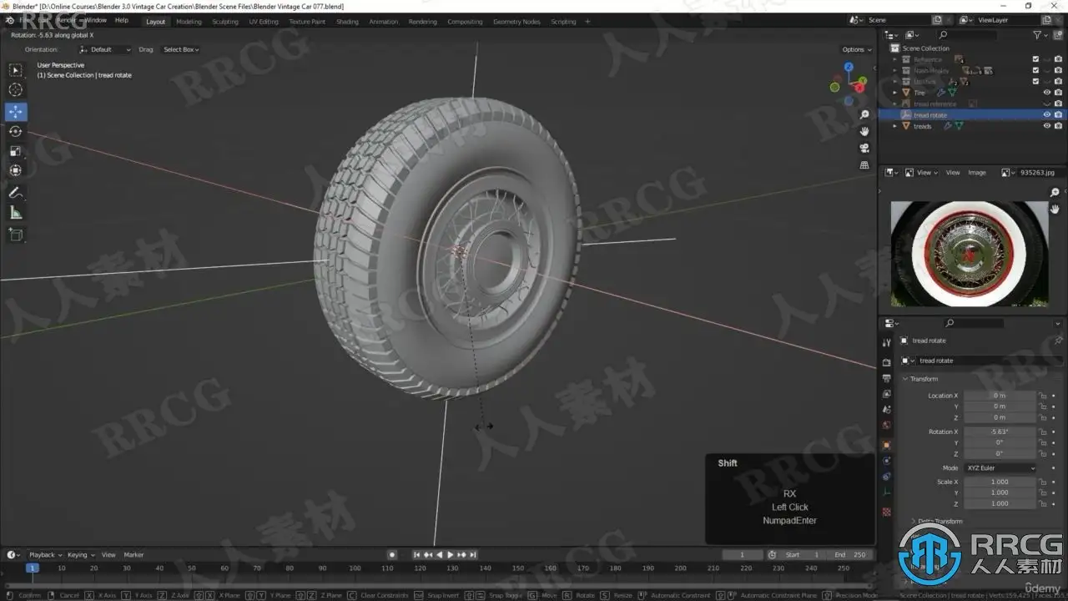Select the Move tool in toolbar
Viewport: 1068px width, 601px height.
(x=16, y=112)
